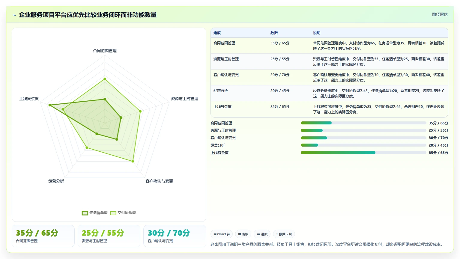Click table value 20分 / 45分
460x259 pixels.
click(280, 91)
